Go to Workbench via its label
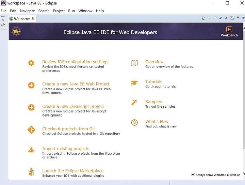This screenshot has width=245, height=185. [229, 35]
